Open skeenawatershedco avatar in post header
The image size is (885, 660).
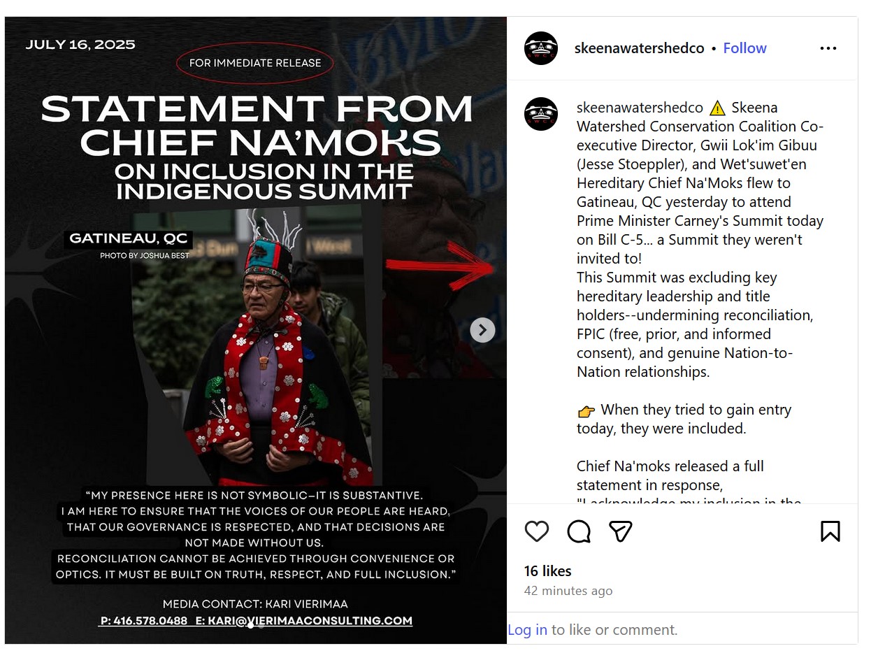(541, 48)
